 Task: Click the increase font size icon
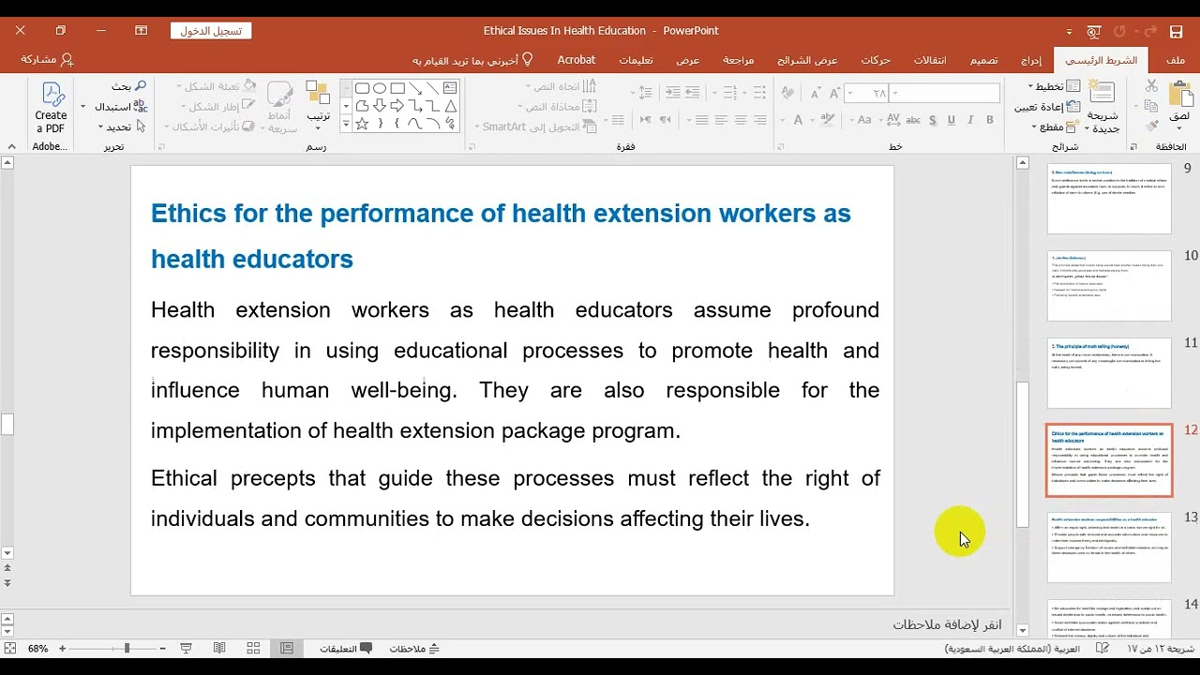click(x=834, y=94)
